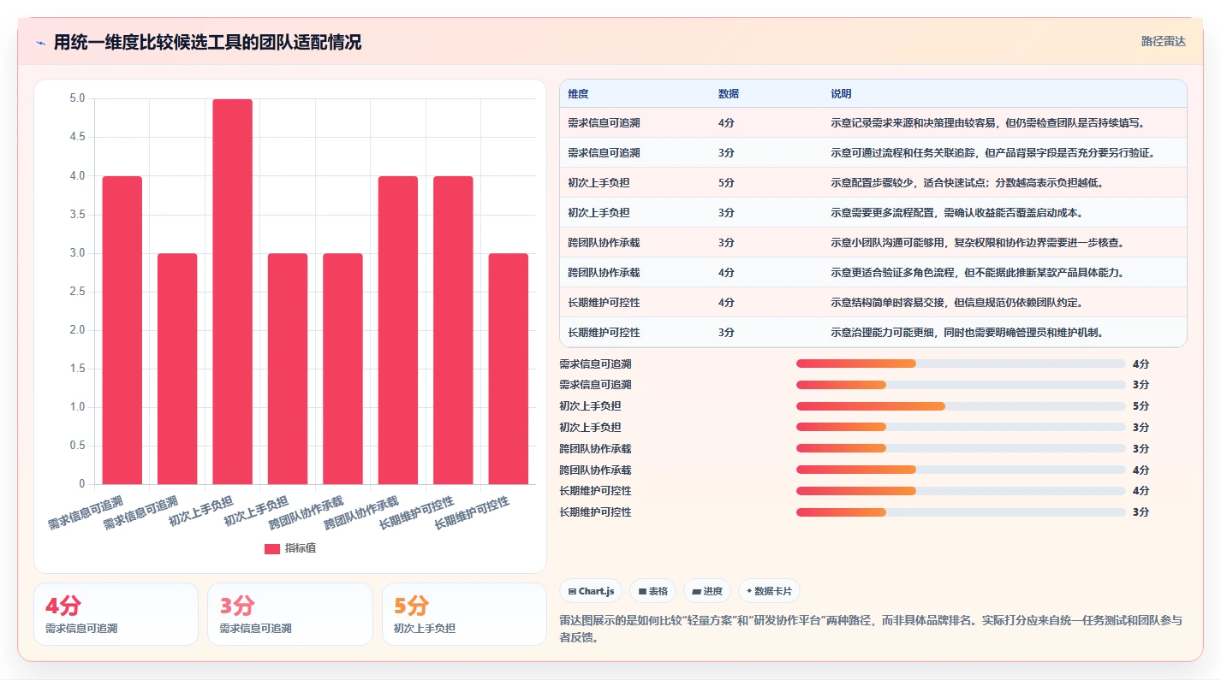The height and width of the screenshot is (680, 1221).
Task: Click the 数据 column header
Action: pyautogui.click(x=729, y=94)
